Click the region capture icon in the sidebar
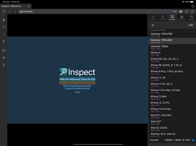196x146 pixels. pyautogui.click(x=4, y=58)
